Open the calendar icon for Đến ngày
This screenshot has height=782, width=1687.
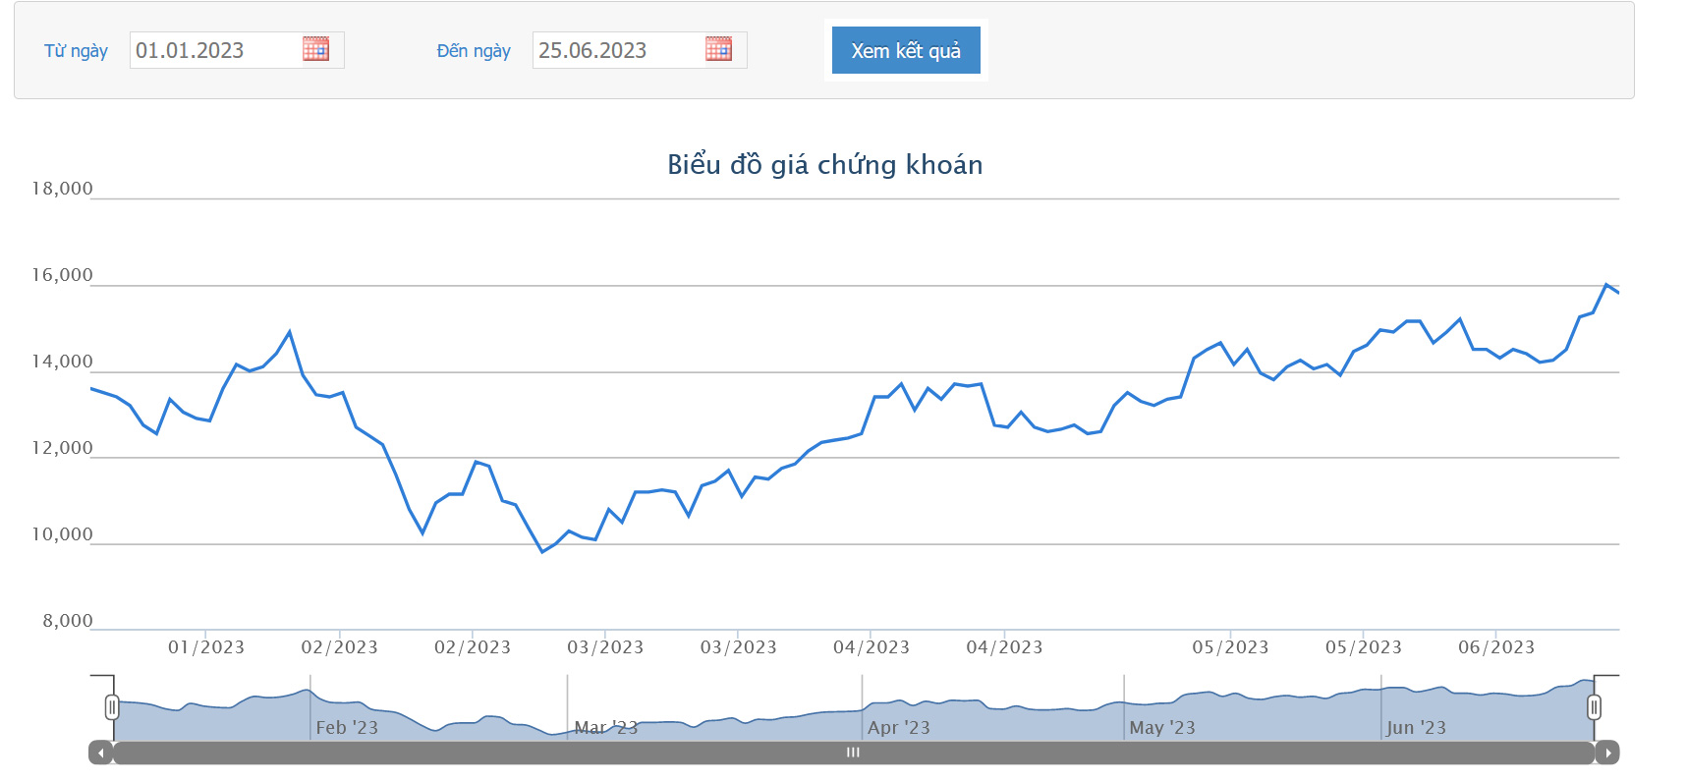(x=718, y=49)
